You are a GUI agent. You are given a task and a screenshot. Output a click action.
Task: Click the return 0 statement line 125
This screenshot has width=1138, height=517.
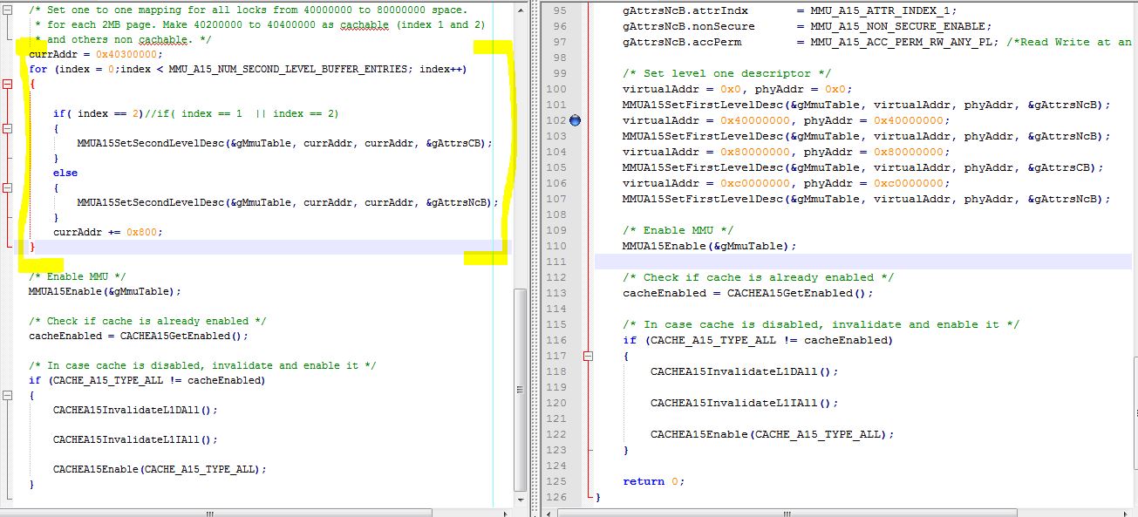(653, 481)
